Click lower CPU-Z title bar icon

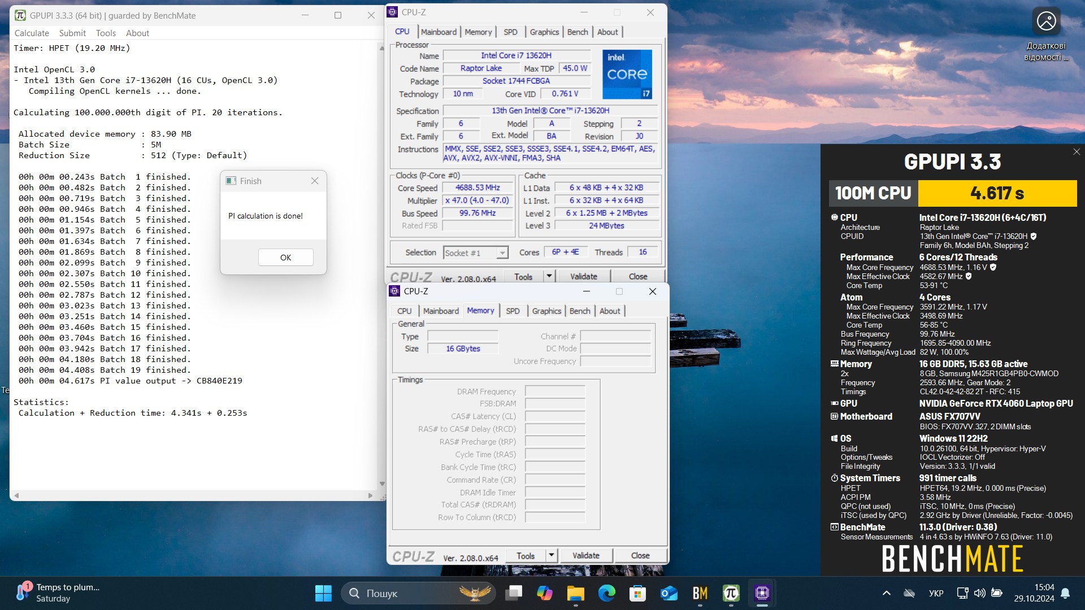pos(394,291)
